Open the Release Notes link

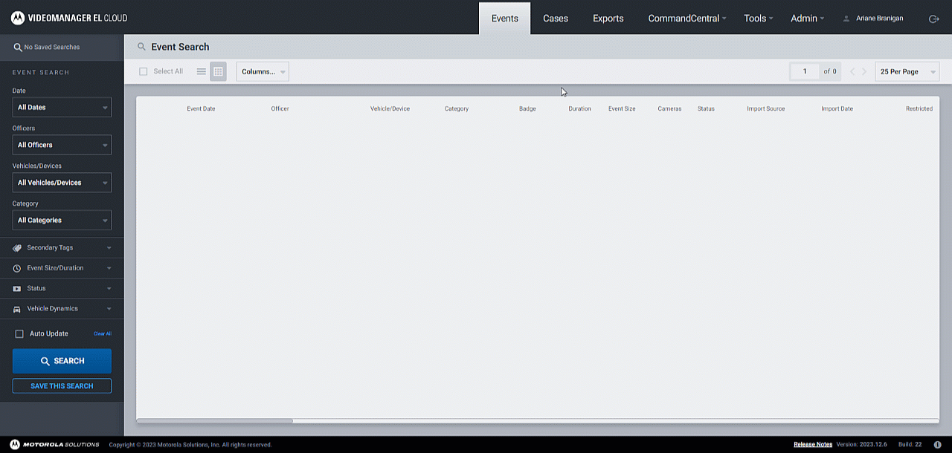point(812,445)
